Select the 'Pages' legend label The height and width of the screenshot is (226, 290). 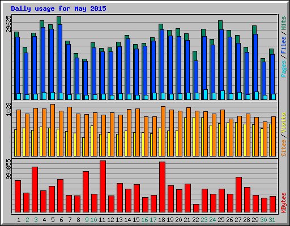[x=284, y=69]
